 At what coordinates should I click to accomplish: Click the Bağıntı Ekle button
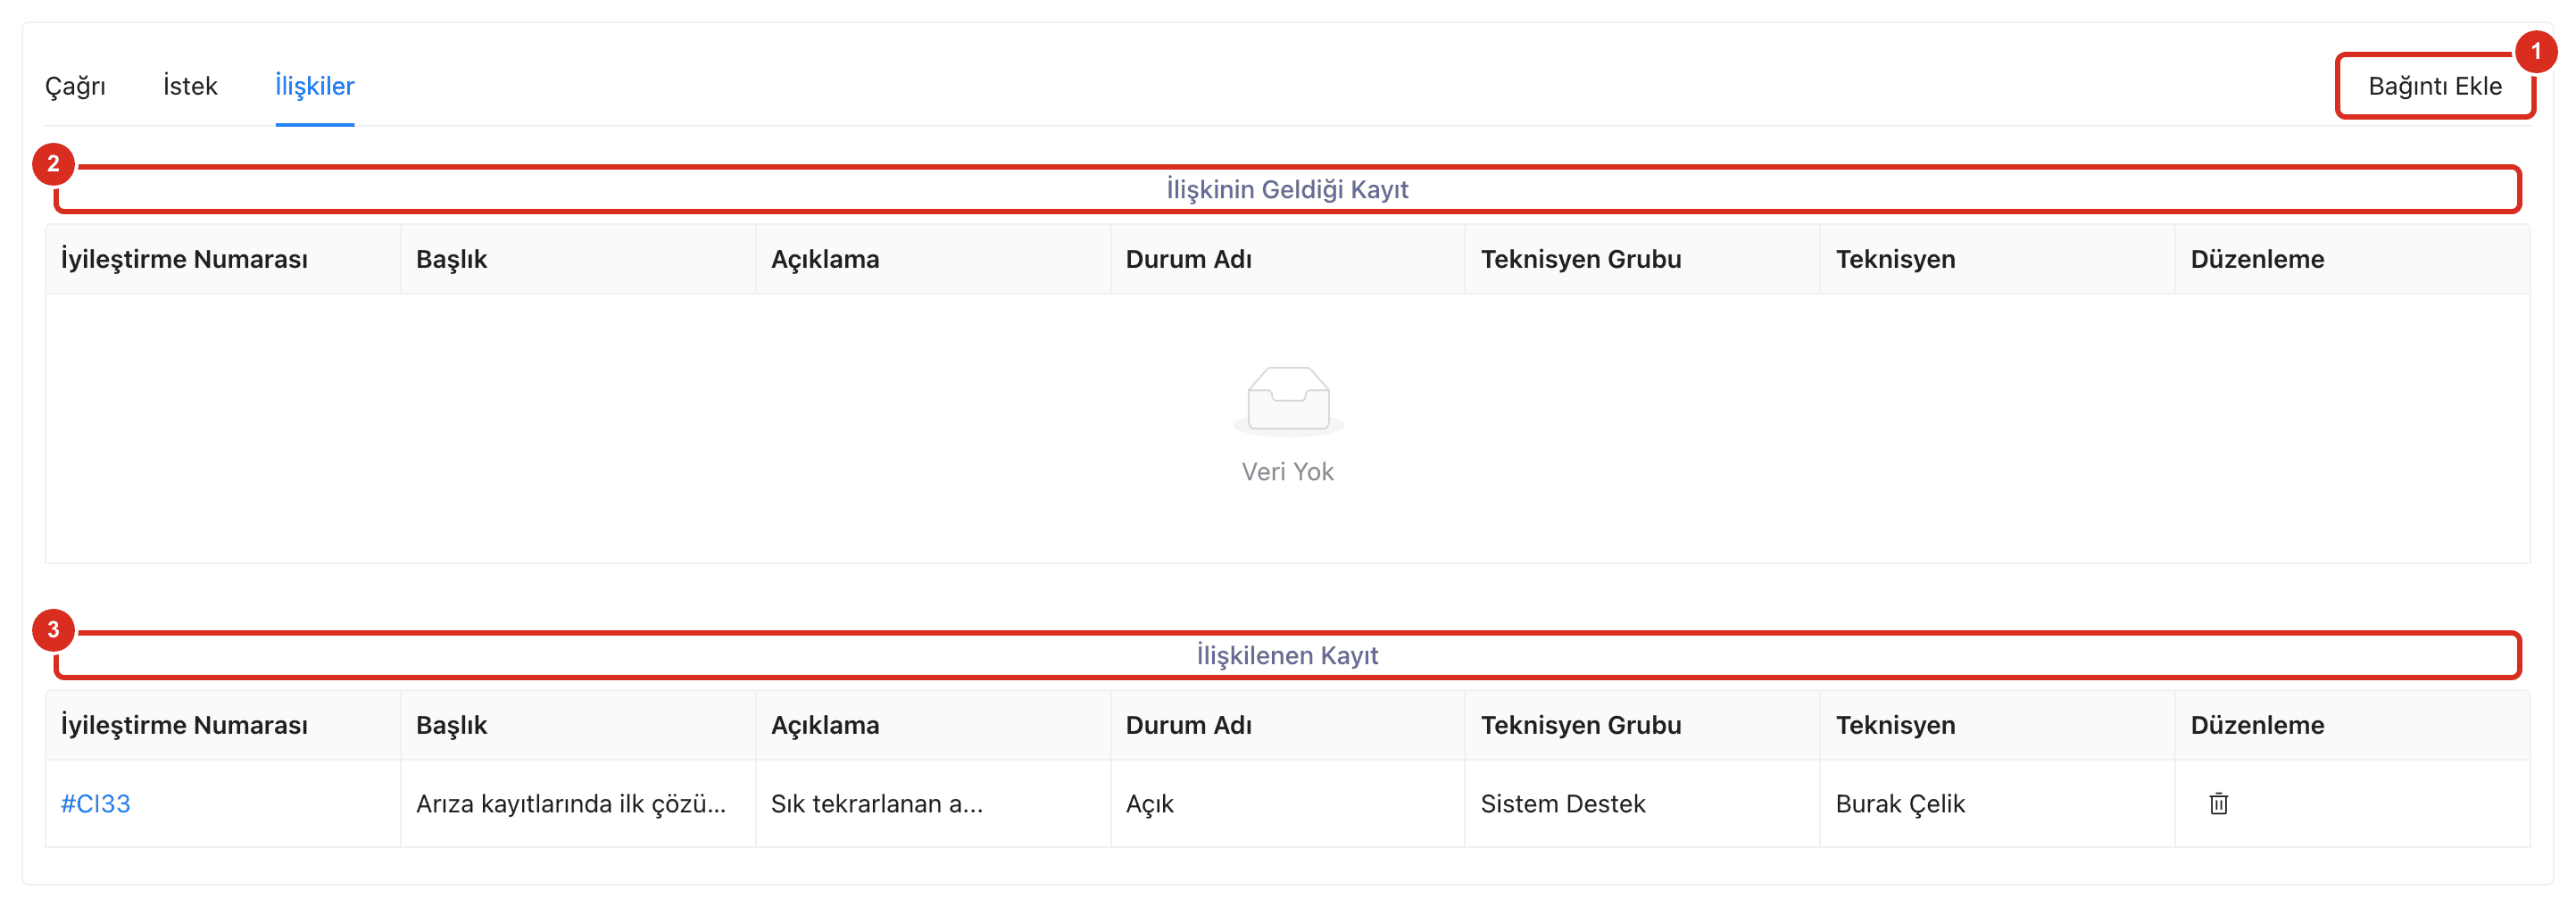(2434, 86)
